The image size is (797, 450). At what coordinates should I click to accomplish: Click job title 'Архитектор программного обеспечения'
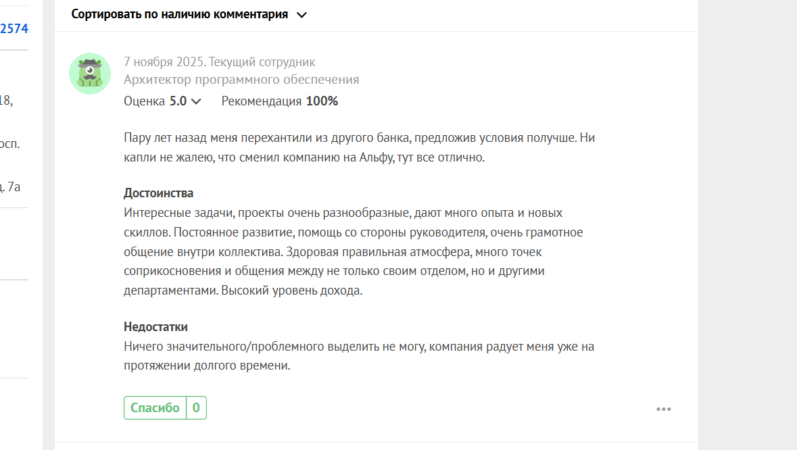[241, 80]
